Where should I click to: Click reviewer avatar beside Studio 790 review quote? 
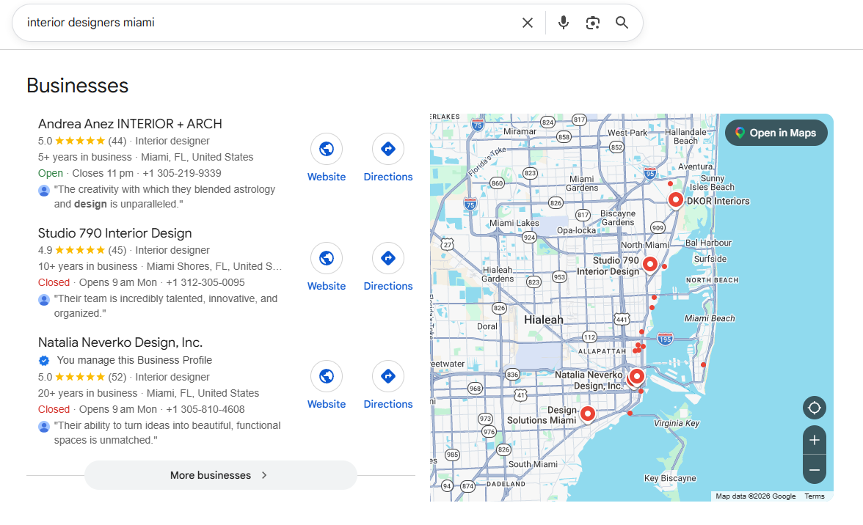pos(44,300)
